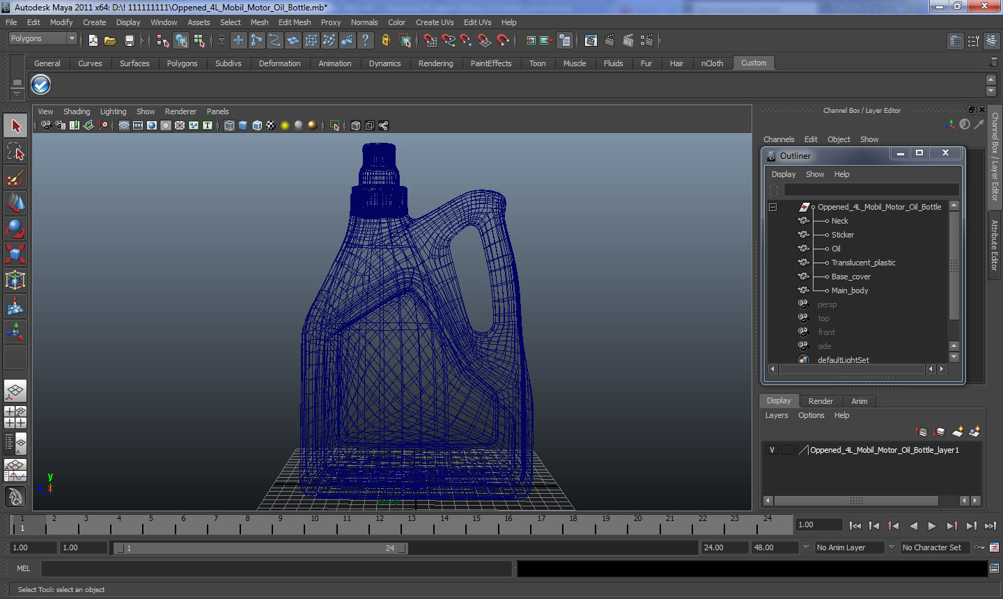Click the Layer Editor horizontal scrollbar
1003x599 pixels.
coord(856,501)
